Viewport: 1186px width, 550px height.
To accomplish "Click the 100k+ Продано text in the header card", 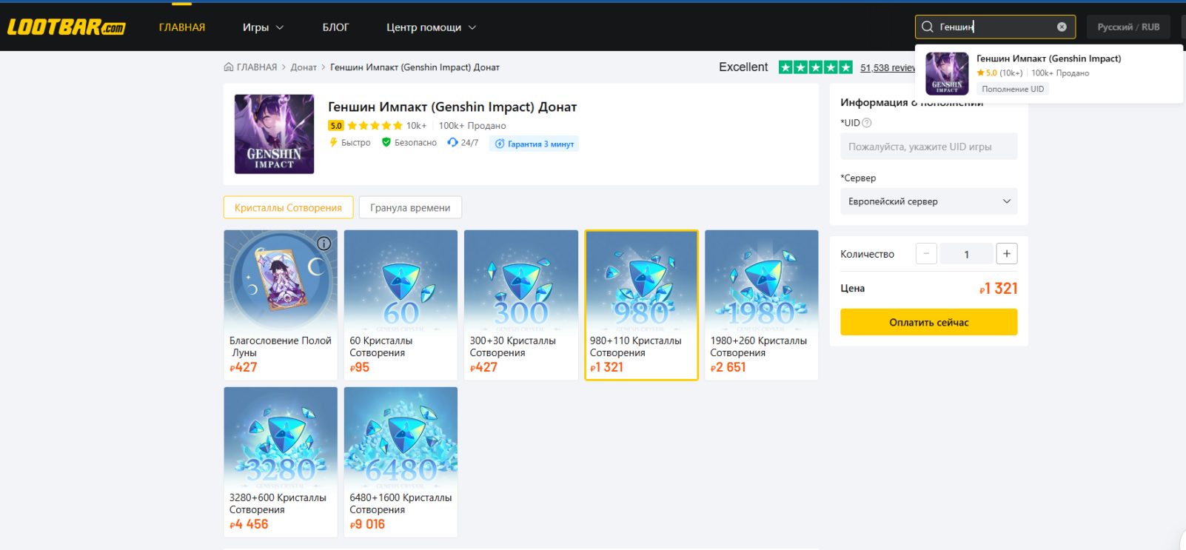I will coord(472,126).
